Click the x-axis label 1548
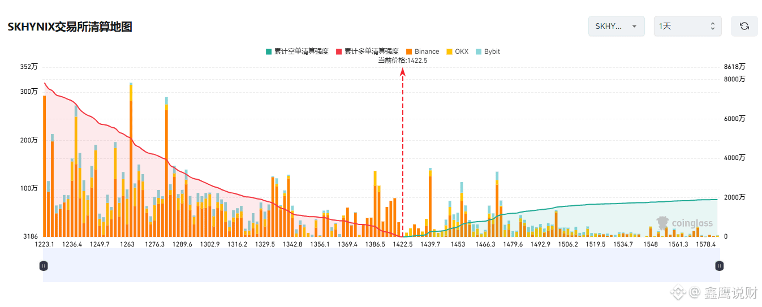Screen dimensions: 762x307 click(651, 244)
